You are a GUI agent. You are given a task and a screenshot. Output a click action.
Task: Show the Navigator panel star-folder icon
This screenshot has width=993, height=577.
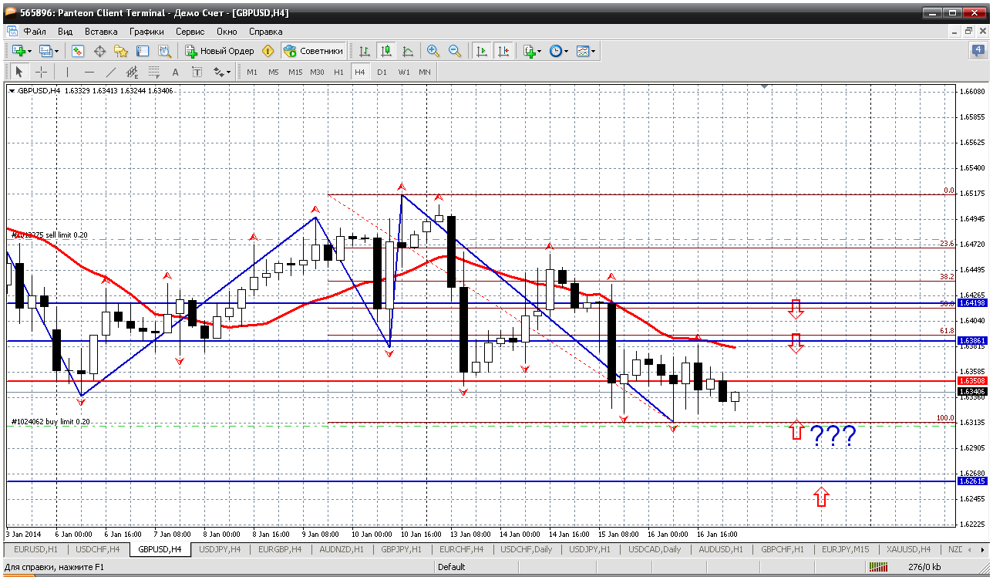pyautogui.click(x=121, y=51)
